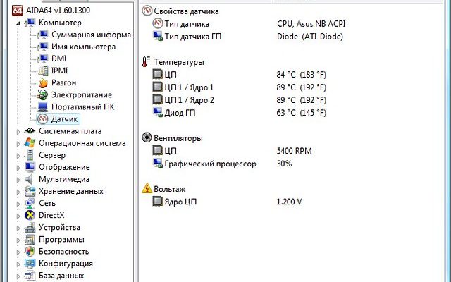Open the IPMI tree item
Image resolution: width=451 pixels, height=282 pixels.
click(x=59, y=70)
